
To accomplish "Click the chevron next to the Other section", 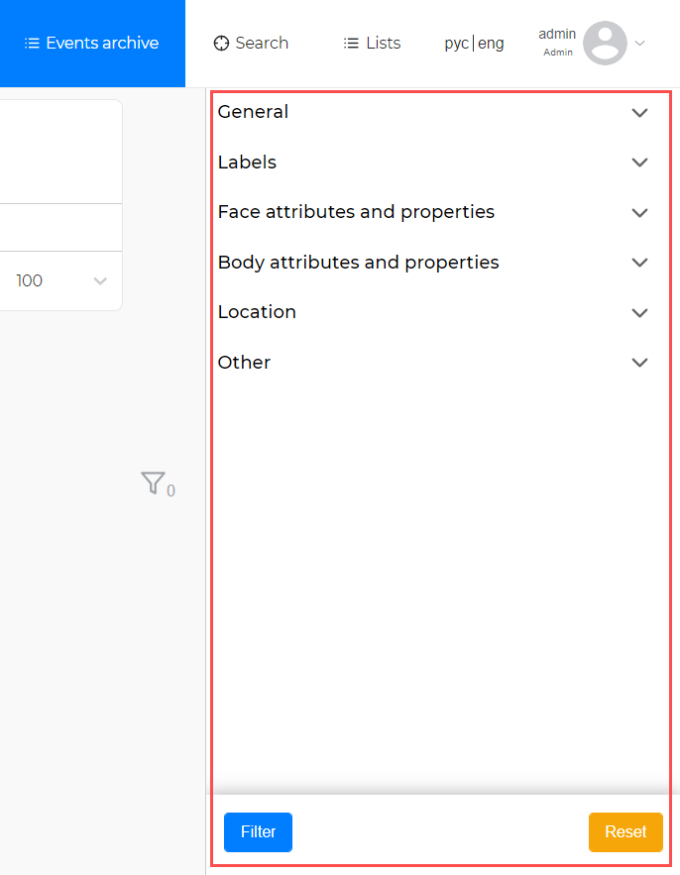I will [639, 362].
